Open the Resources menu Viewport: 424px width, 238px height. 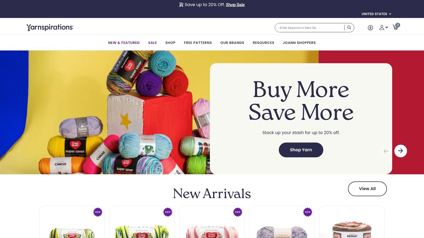point(263,43)
